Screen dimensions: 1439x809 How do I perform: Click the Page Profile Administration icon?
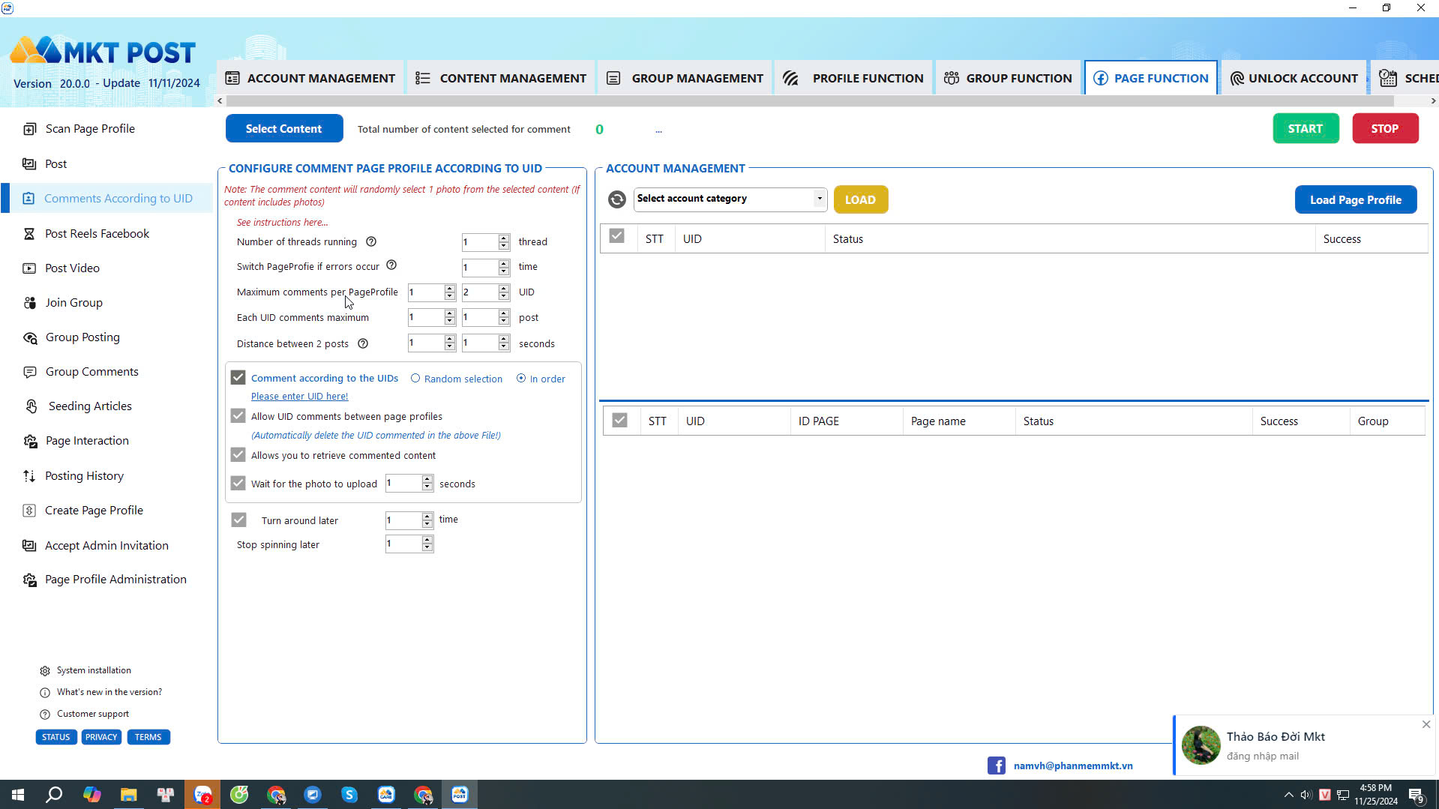30,580
